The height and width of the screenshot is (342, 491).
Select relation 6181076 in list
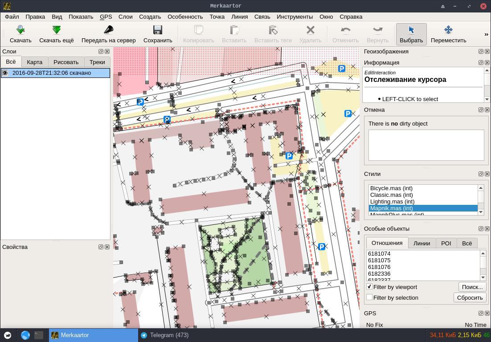(x=423, y=267)
